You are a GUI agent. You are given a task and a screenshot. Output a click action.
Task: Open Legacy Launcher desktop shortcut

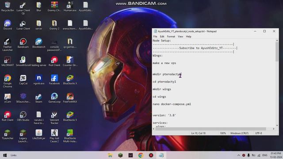point(23,136)
